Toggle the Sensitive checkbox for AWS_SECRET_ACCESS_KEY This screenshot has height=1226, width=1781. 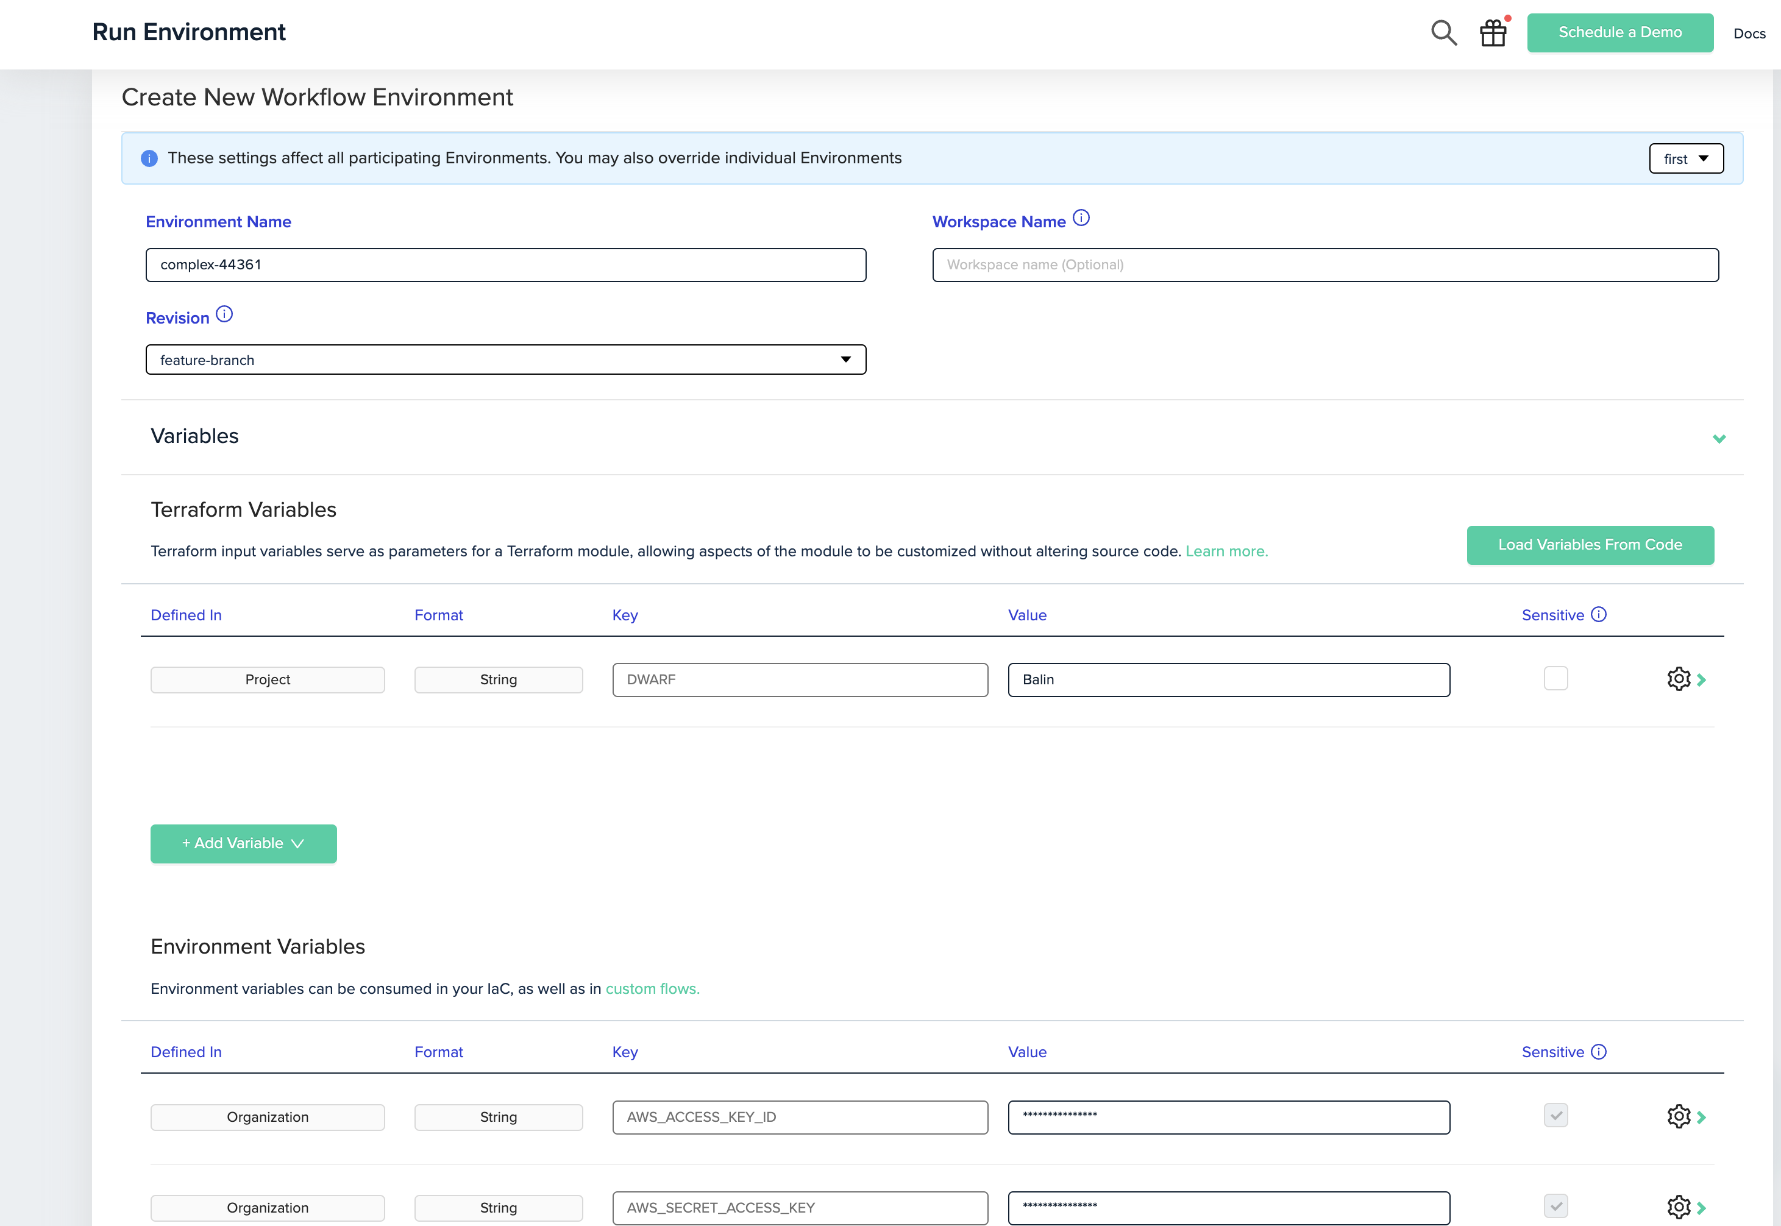pos(1555,1206)
